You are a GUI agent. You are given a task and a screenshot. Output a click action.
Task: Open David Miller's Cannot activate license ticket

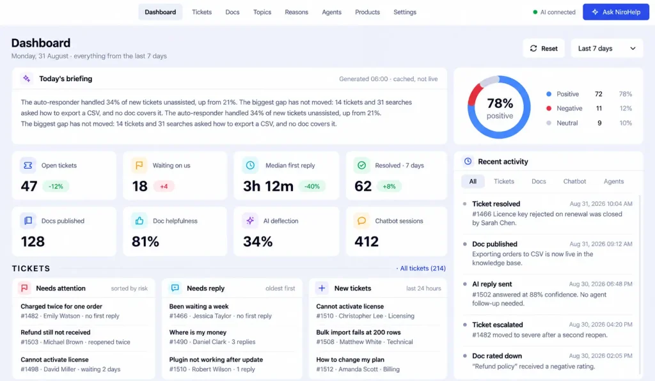click(84, 364)
